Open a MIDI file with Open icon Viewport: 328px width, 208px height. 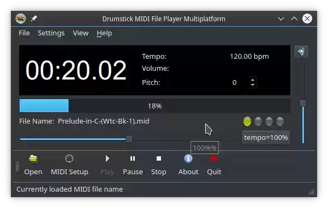pos(33,165)
